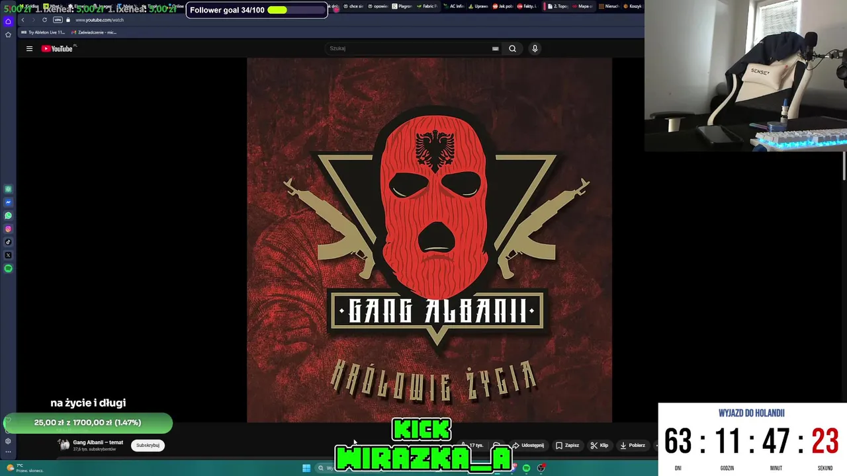The image size is (847, 476).
Task: Open the bookmarks star in the sidebar
Action: point(8,34)
